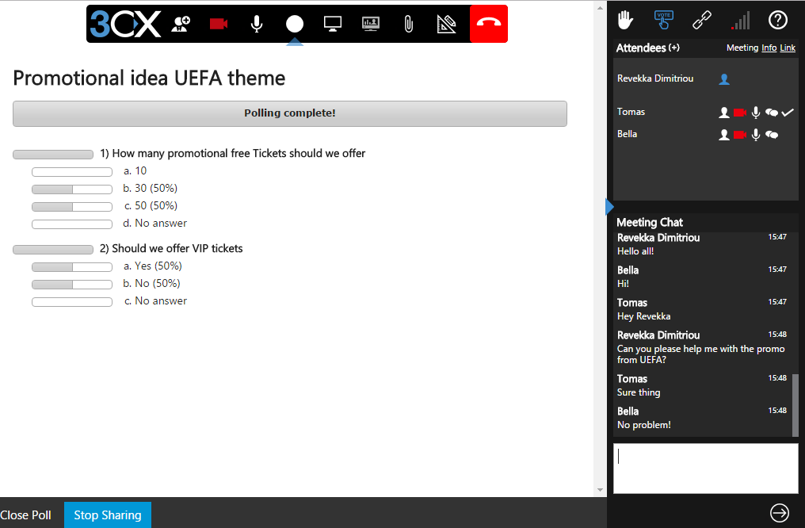Click inside the chat message input box
Screen dimensions: 805x528
click(706, 469)
